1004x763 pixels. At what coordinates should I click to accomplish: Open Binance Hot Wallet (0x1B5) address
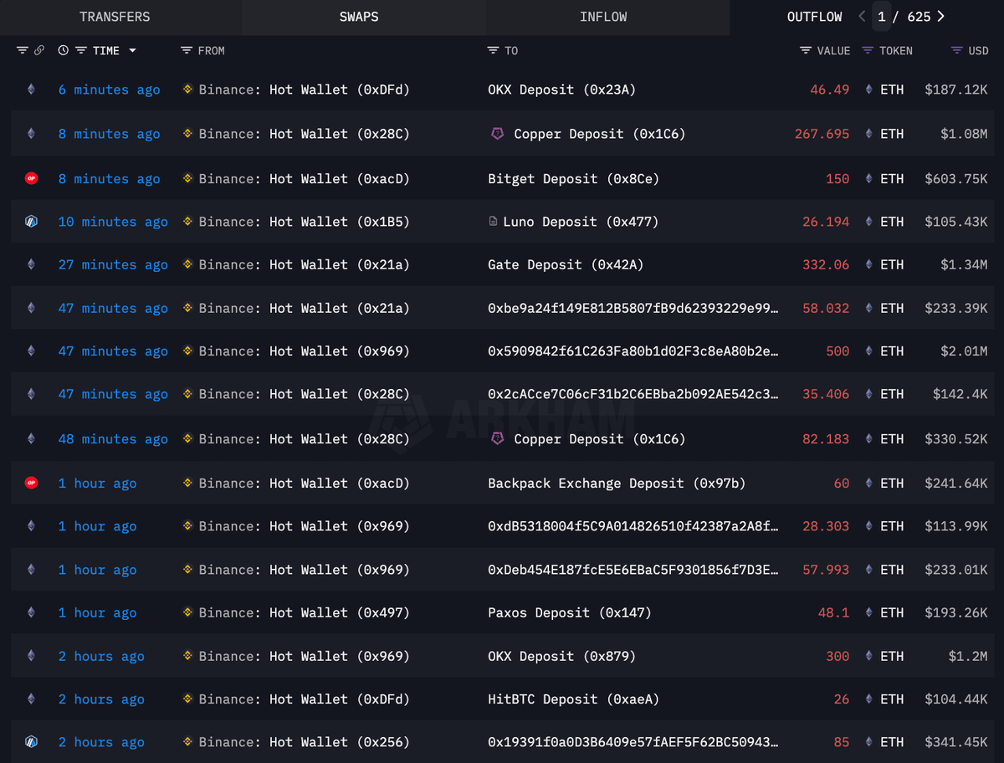coord(305,222)
